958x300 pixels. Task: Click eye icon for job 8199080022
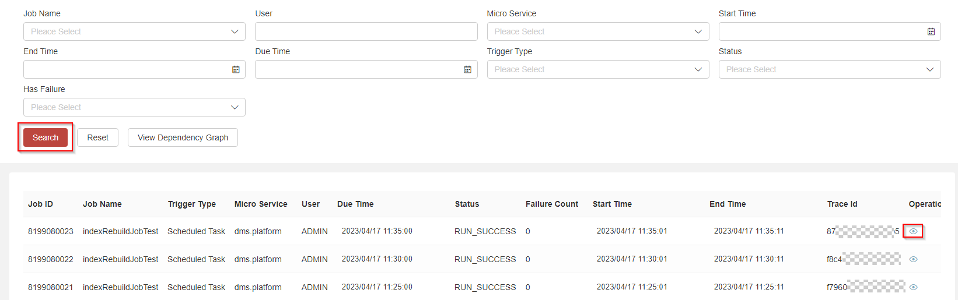click(913, 259)
